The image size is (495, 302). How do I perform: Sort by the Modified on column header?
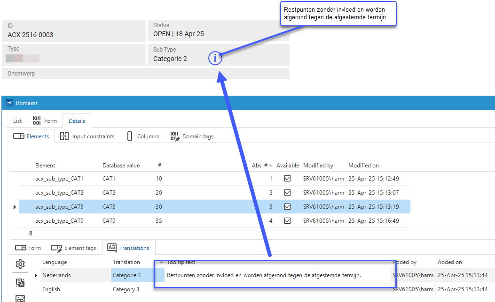tap(363, 166)
